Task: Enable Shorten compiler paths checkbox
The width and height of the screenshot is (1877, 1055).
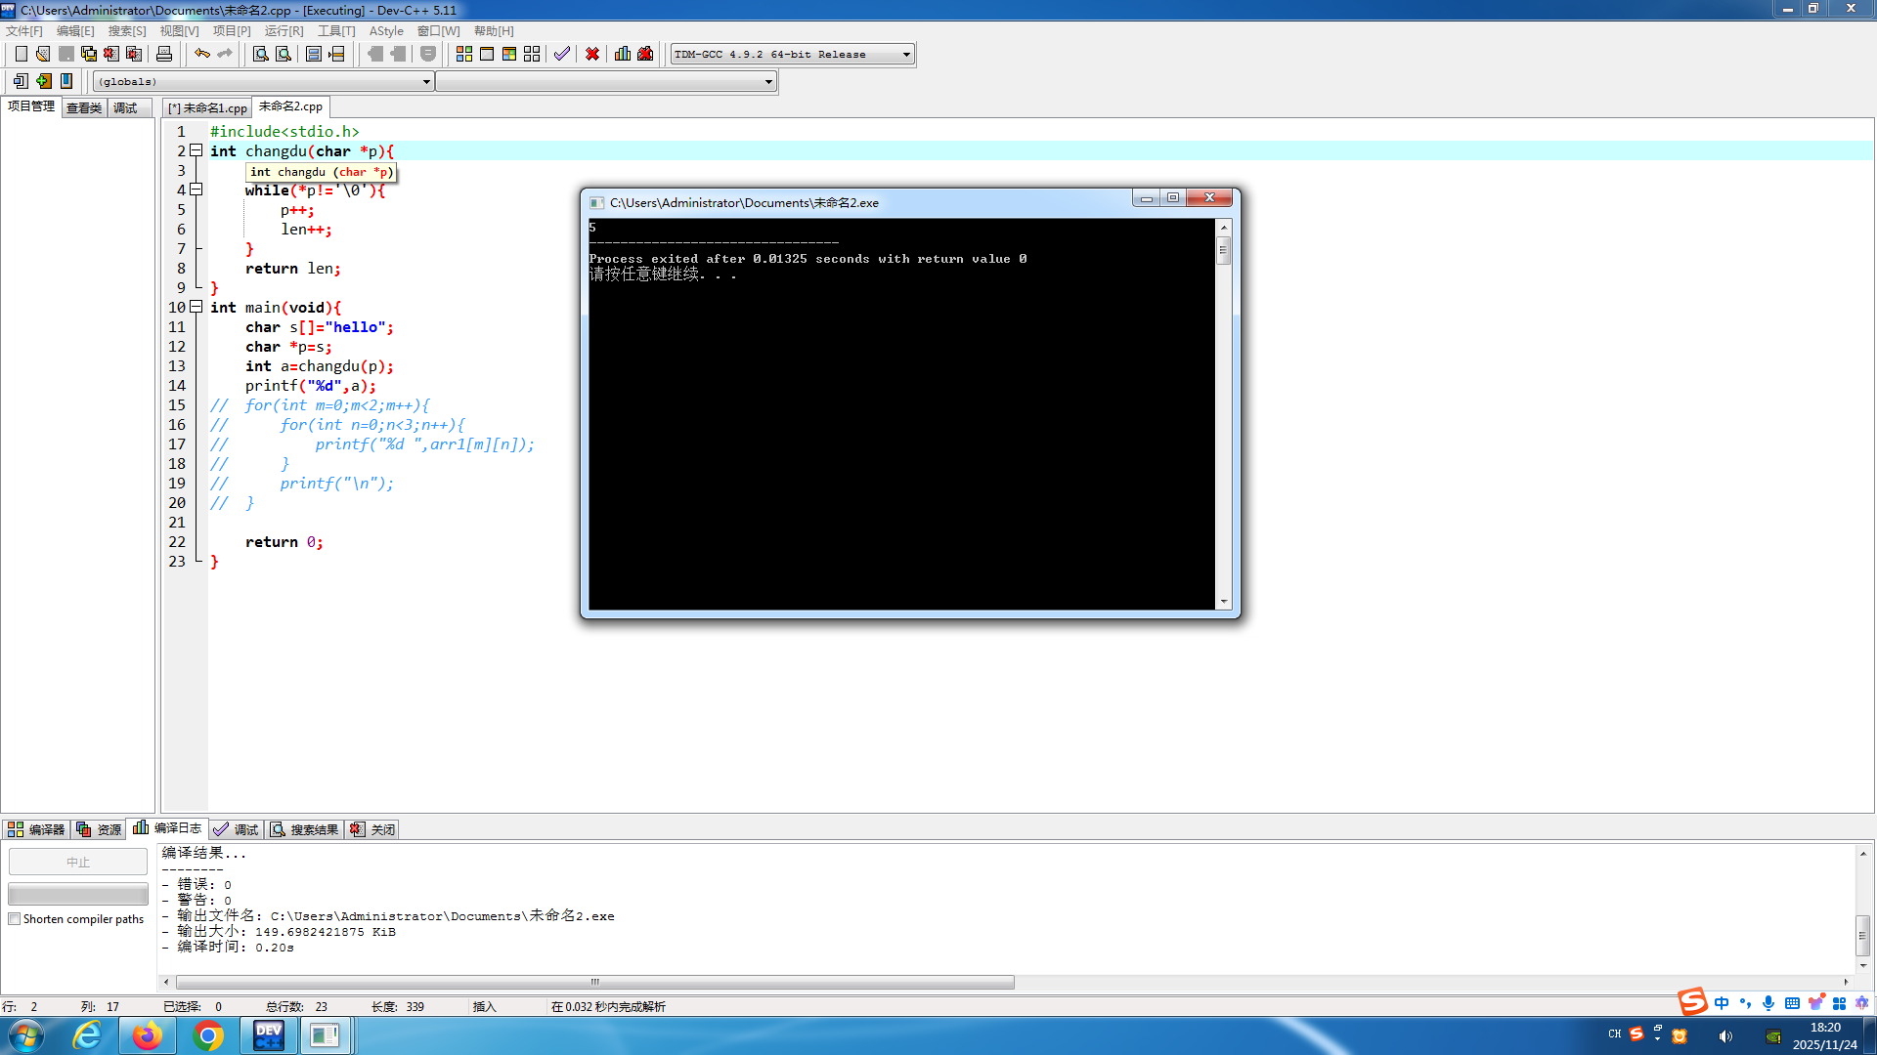Action: [x=15, y=919]
